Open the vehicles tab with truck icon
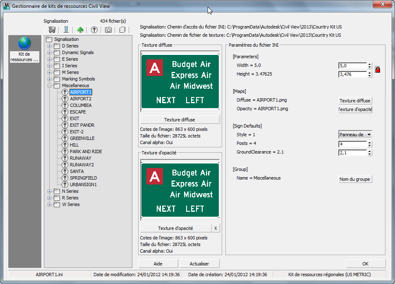Viewport: 395px width, 284px height. (52, 30)
